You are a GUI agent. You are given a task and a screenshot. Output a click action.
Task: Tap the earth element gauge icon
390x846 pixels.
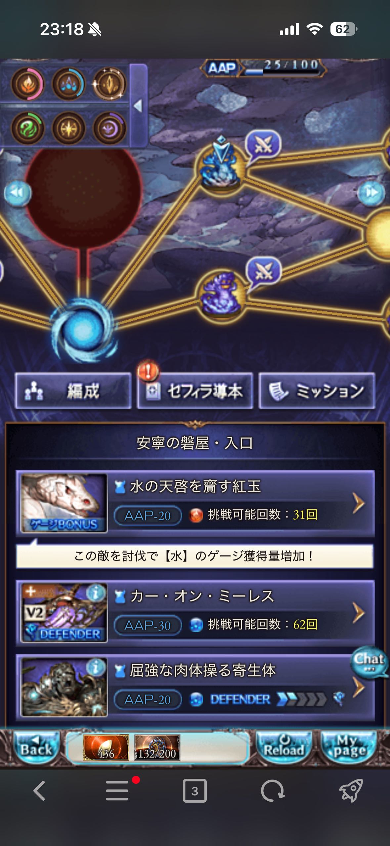point(109,84)
